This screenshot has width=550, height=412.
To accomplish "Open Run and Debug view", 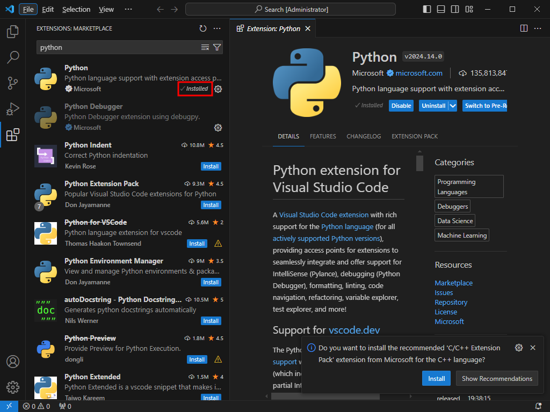I will click(13, 109).
